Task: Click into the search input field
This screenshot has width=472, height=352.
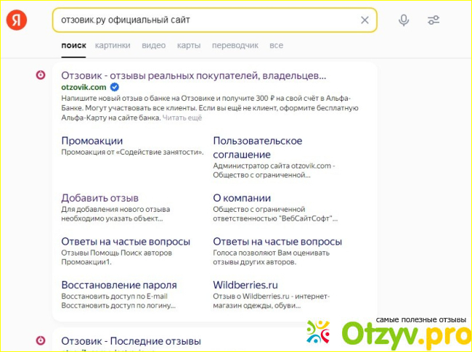Action: [203, 20]
